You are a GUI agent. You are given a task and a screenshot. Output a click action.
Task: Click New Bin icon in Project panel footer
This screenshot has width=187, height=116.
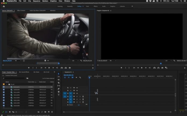(x=45, y=112)
